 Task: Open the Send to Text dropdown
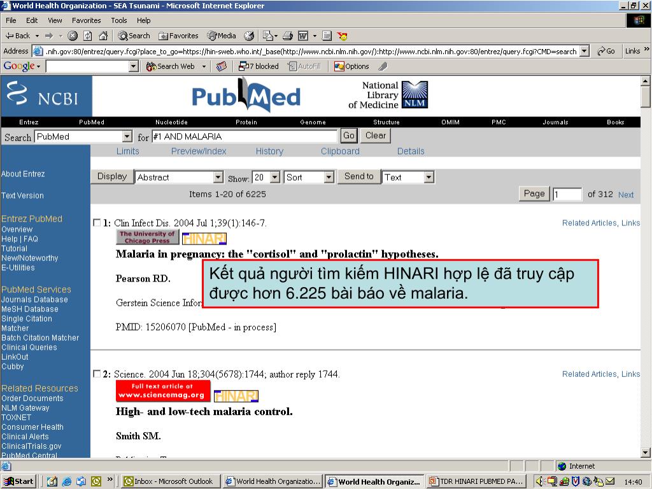coord(429,177)
